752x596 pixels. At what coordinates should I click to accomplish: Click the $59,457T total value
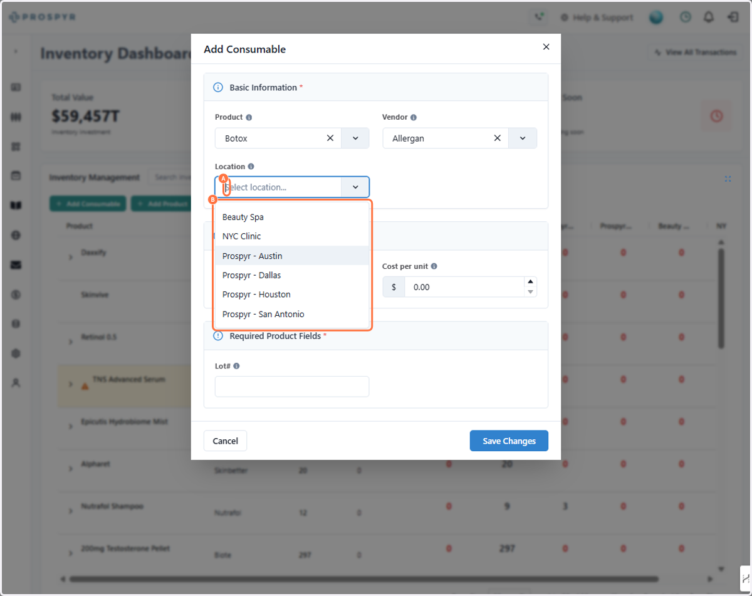[x=85, y=116]
